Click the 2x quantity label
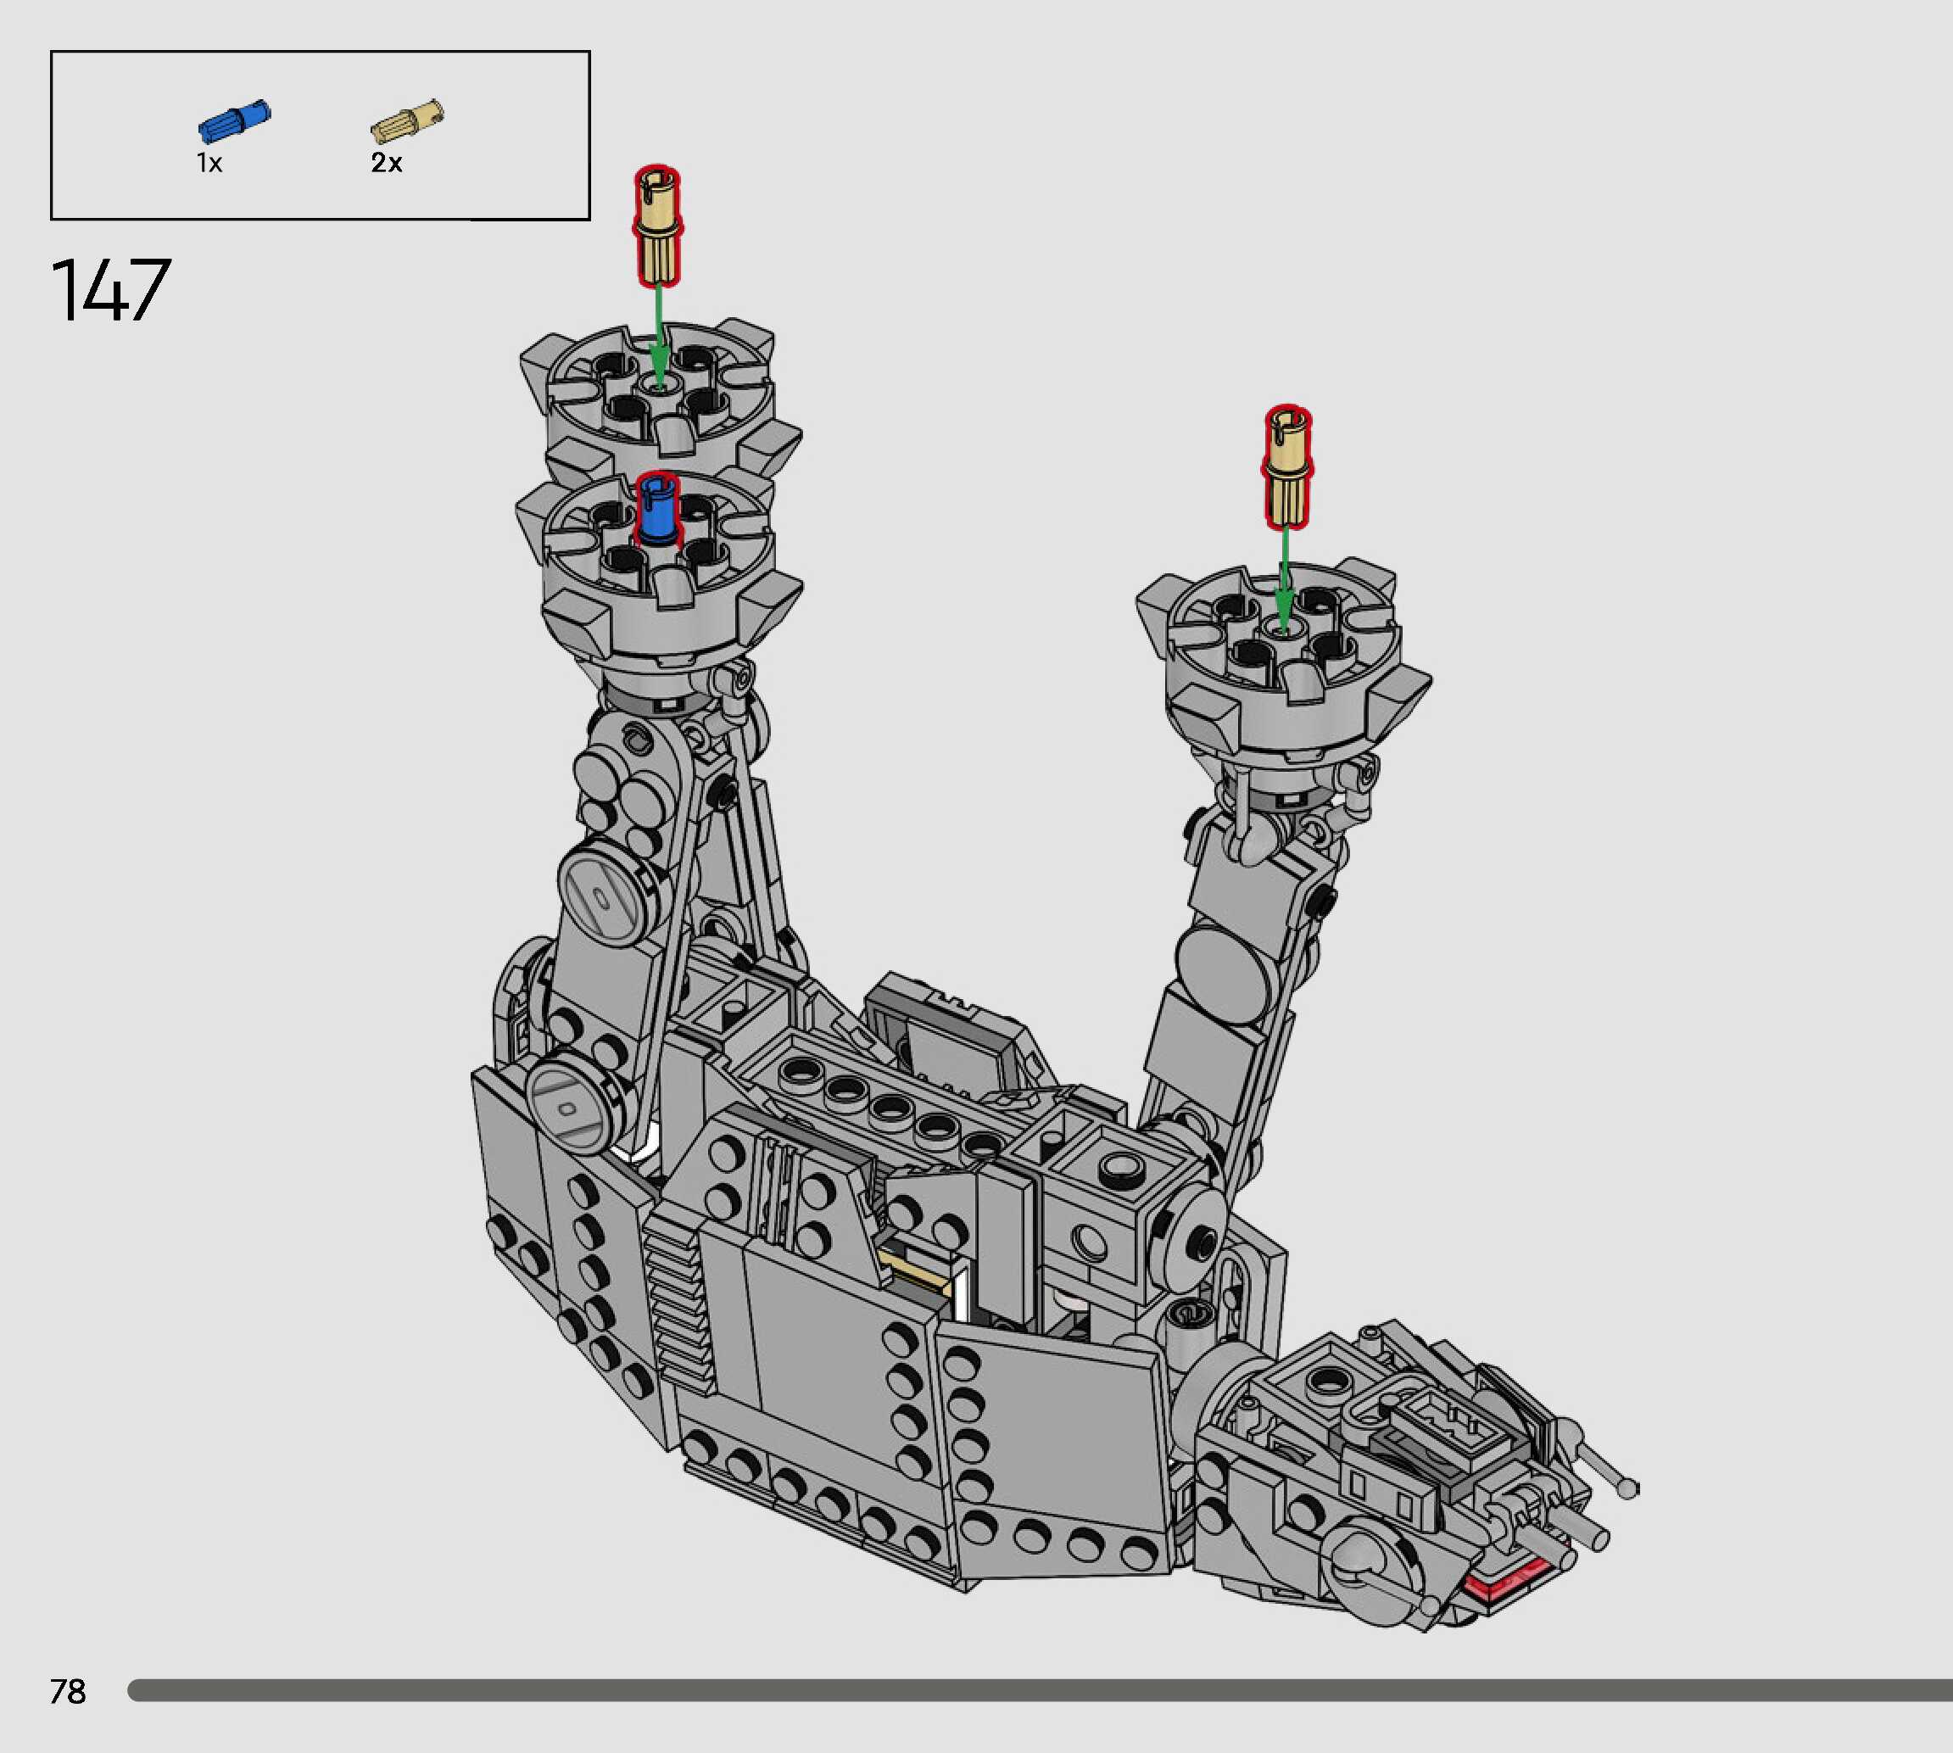1953x1753 pixels. pos(386,163)
